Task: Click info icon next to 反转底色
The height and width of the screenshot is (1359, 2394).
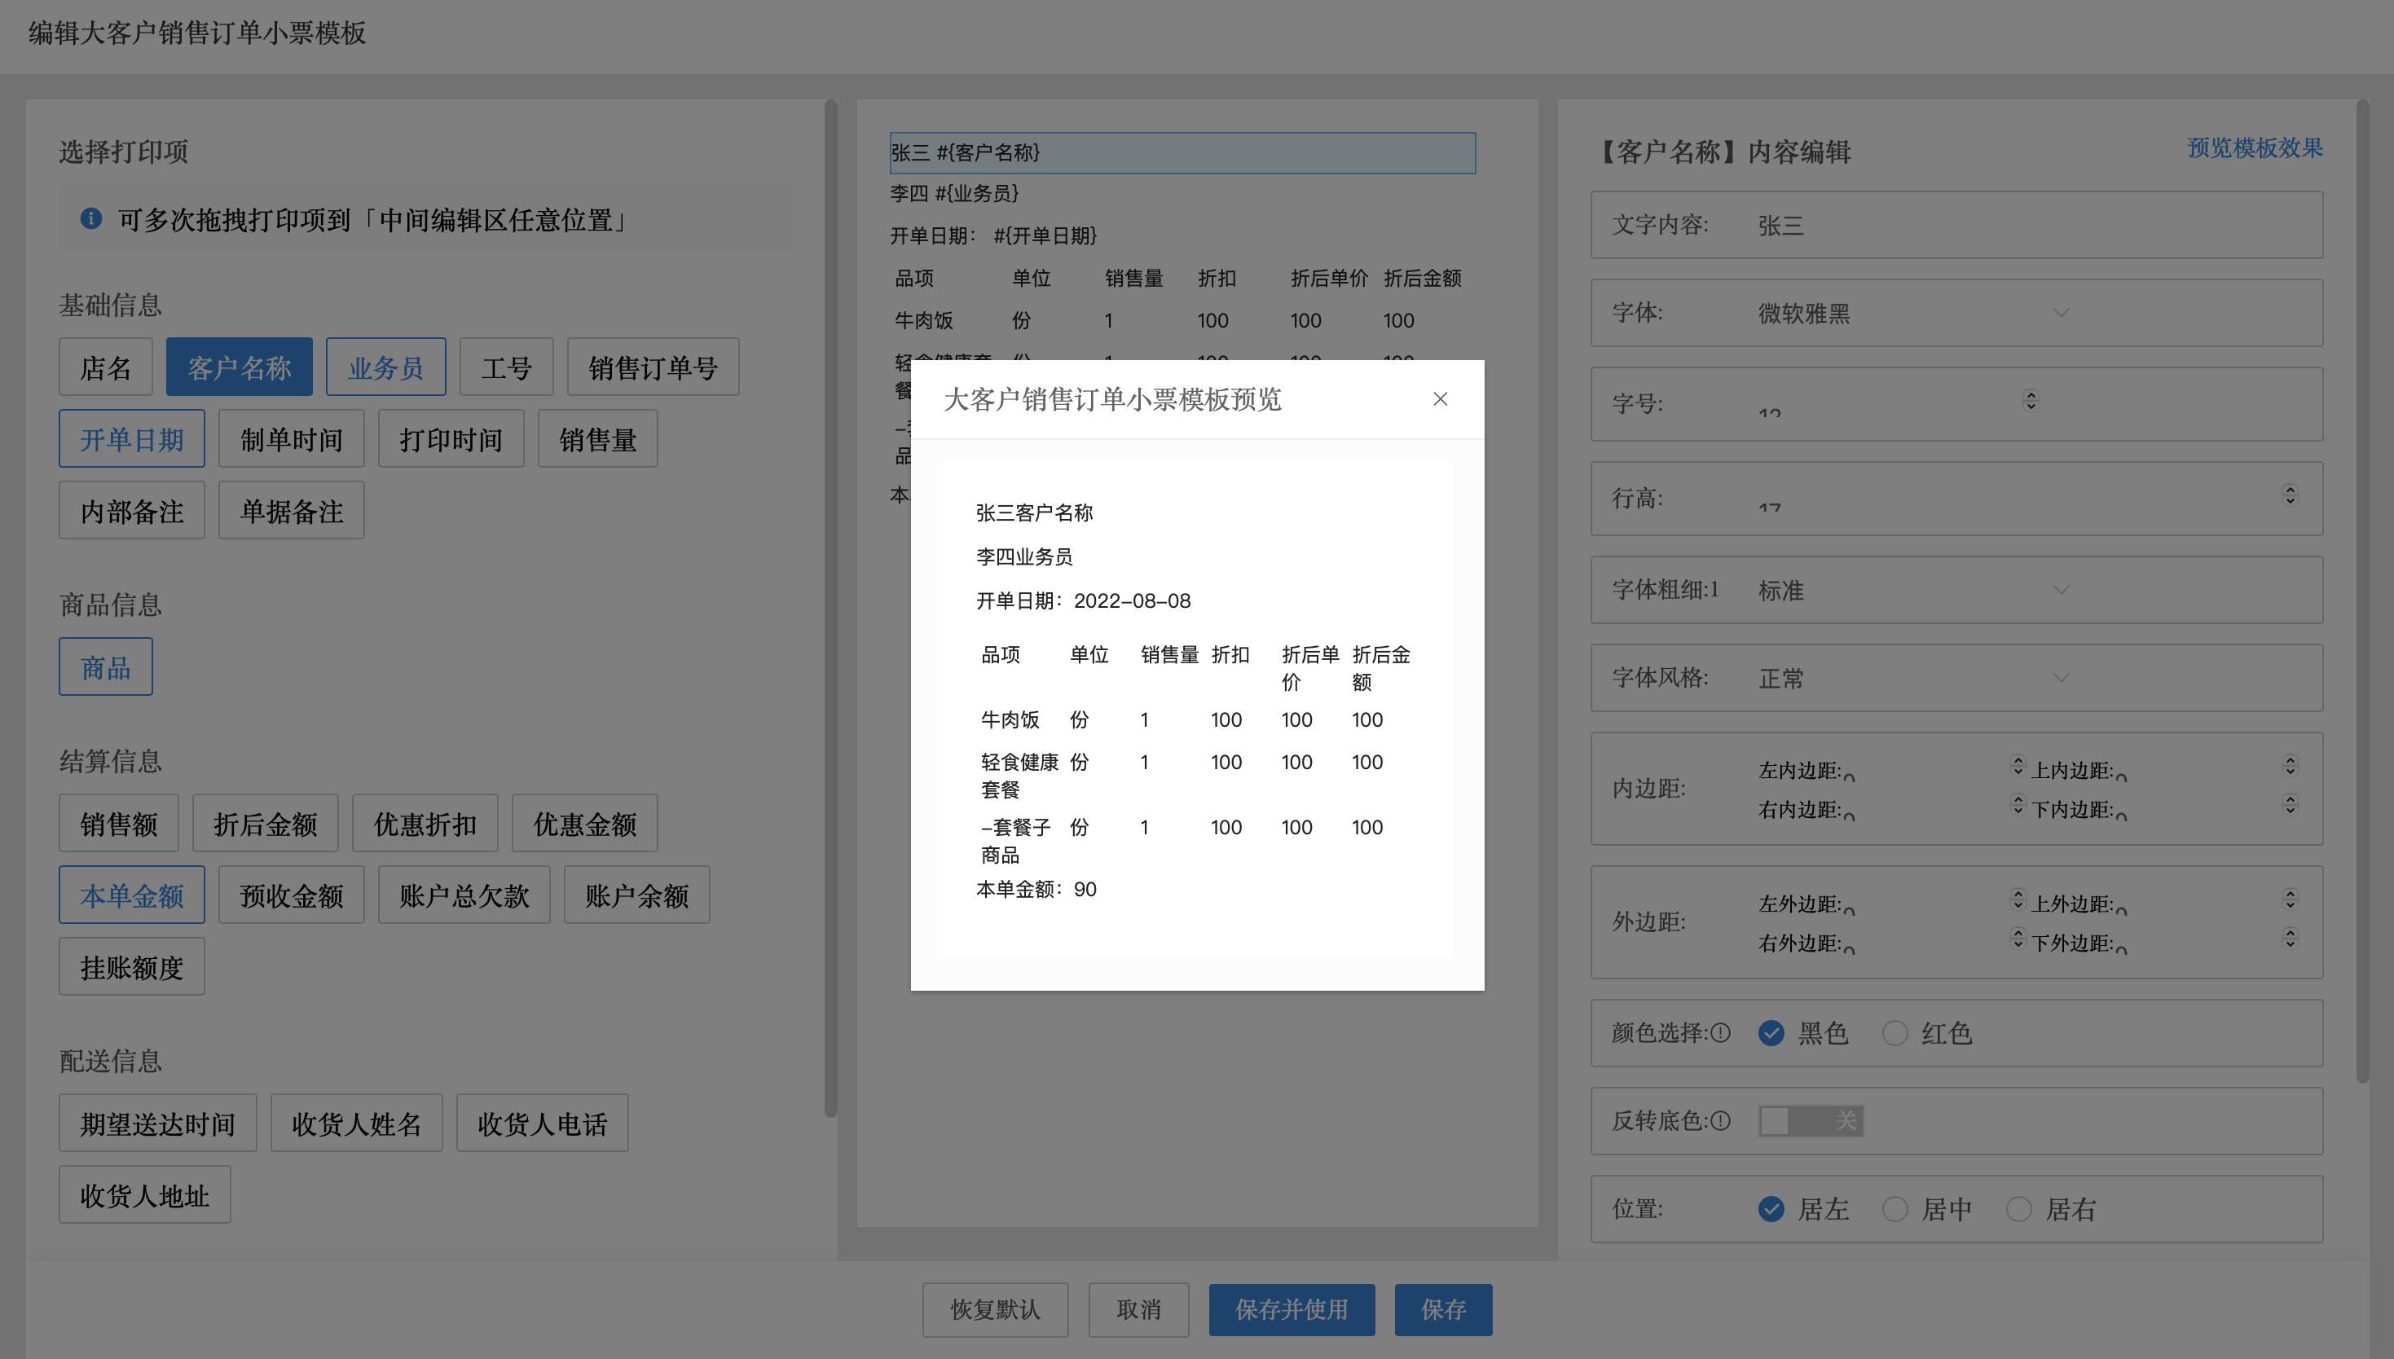Action: [x=1721, y=1121]
